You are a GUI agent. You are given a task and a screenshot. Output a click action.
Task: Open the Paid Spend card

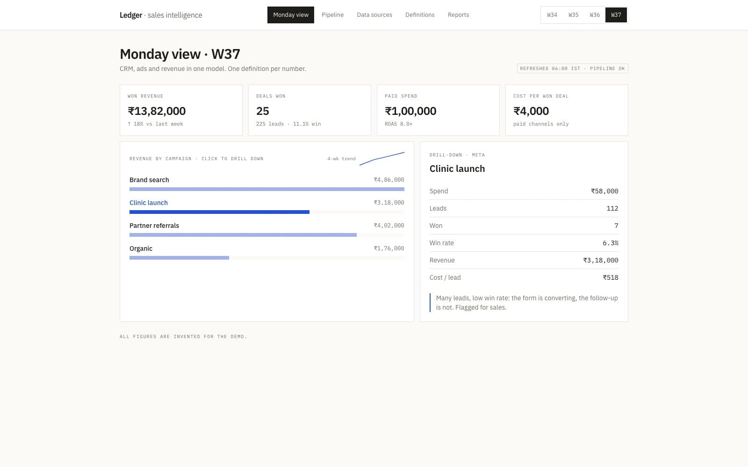click(x=438, y=110)
